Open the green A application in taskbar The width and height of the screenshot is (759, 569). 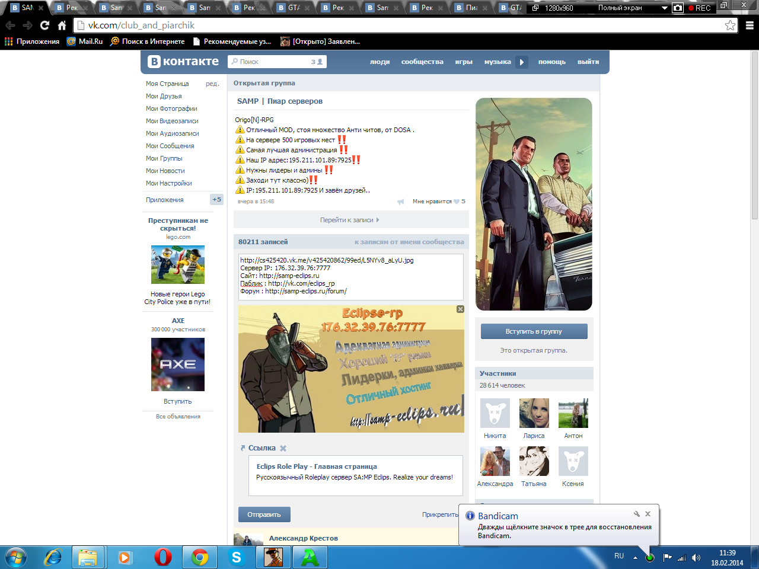pos(310,557)
